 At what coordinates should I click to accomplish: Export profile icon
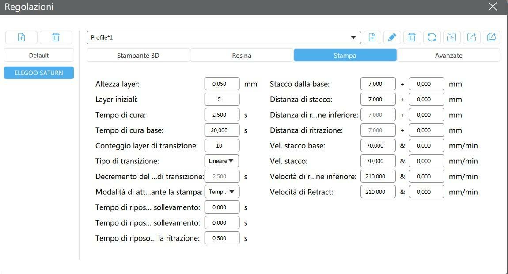point(471,37)
